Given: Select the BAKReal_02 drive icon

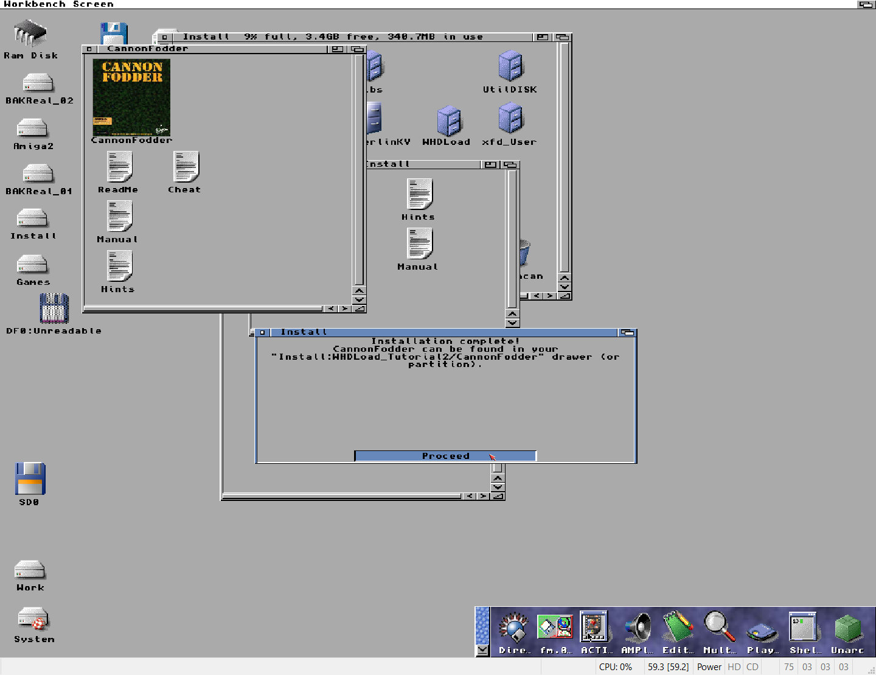Looking at the screenshot, I should (x=38, y=83).
